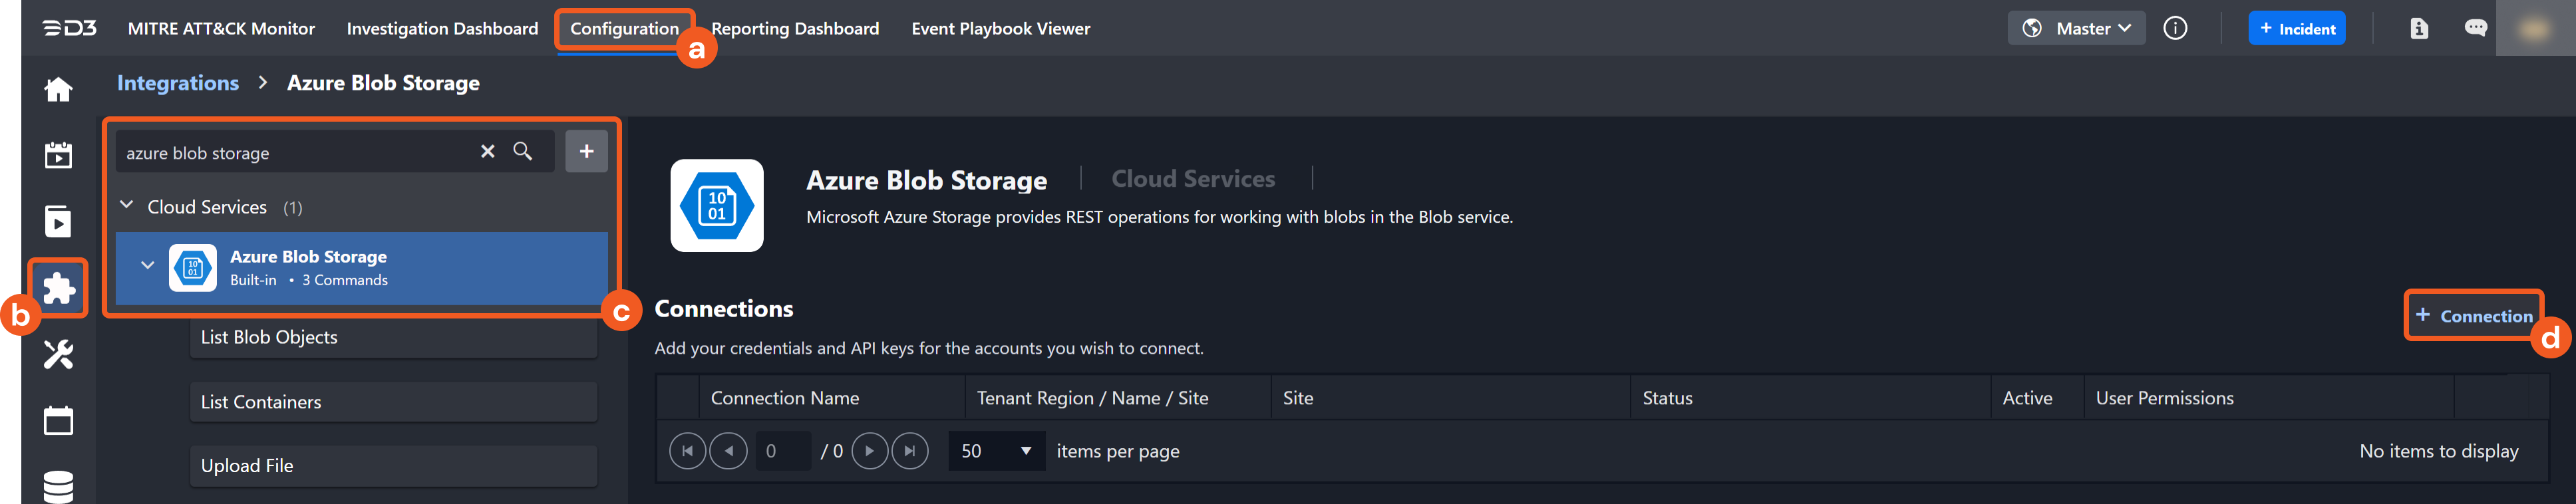Open the event schedule icon with play symbol
The width and height of the screenshot is (2576, 504).
[58, 156]
